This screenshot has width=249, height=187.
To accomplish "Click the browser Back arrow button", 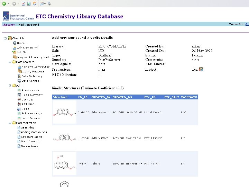I will point(4,3).
